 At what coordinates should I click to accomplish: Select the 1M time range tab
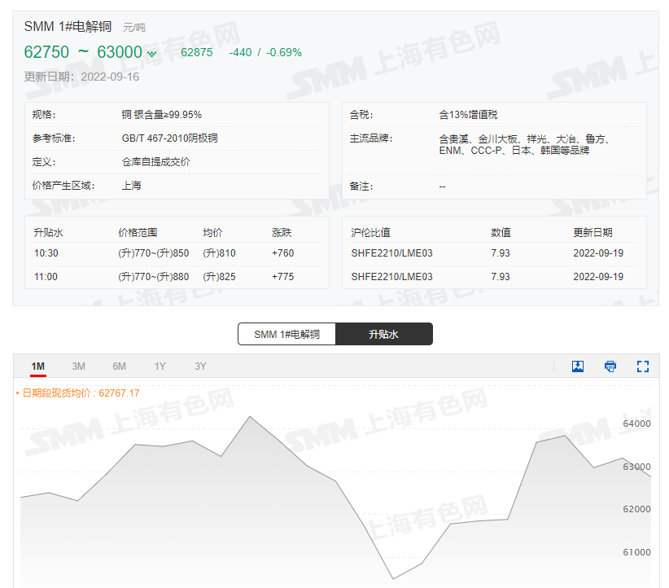tap(38, 366)
